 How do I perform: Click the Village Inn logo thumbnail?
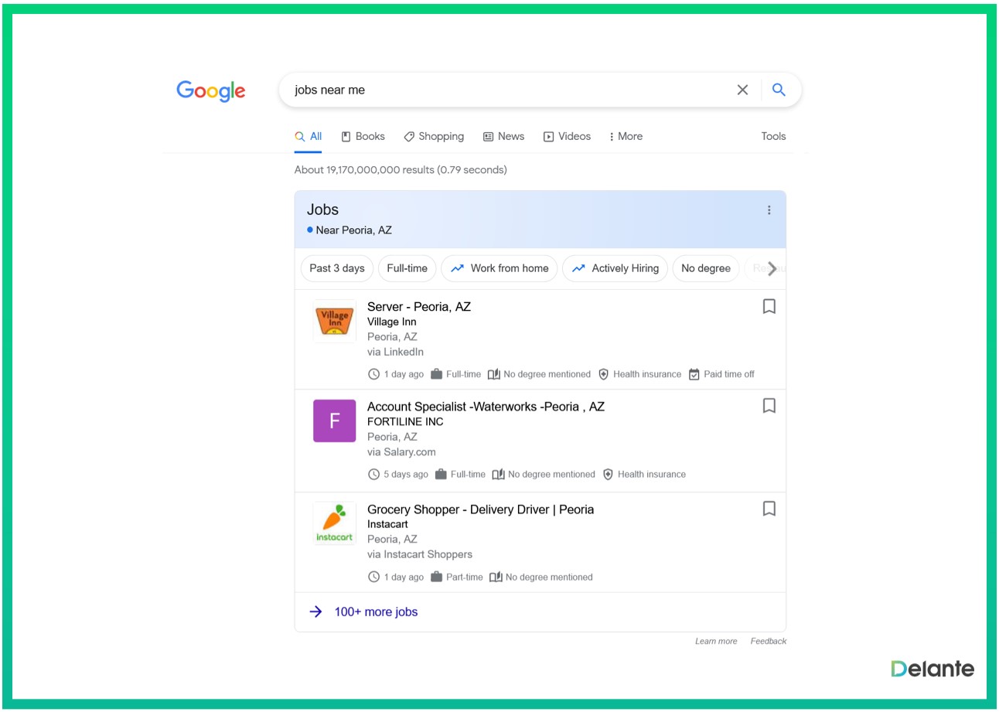pyautogui.click(x=334, y=322)
